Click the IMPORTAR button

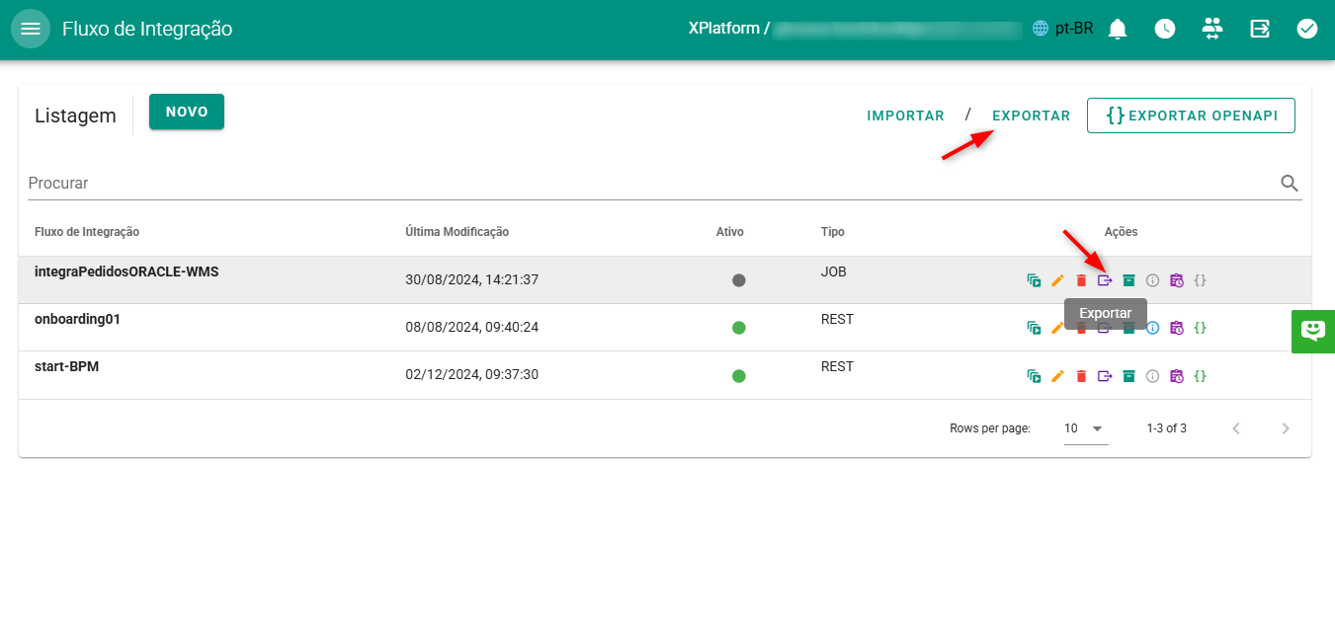pyautogui.click(x=906, y=116)
